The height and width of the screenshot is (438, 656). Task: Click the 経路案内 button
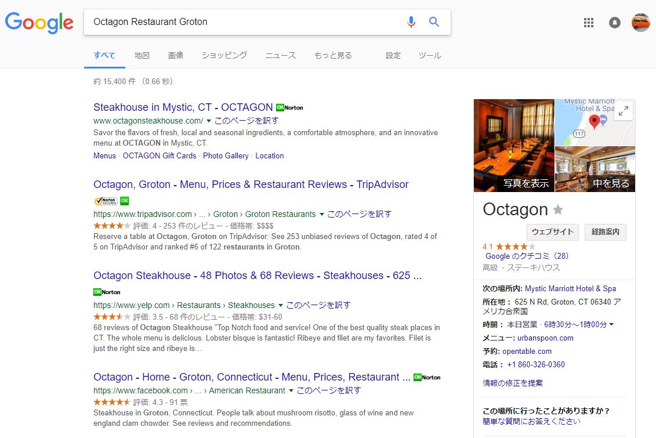[x=606, y=231]
